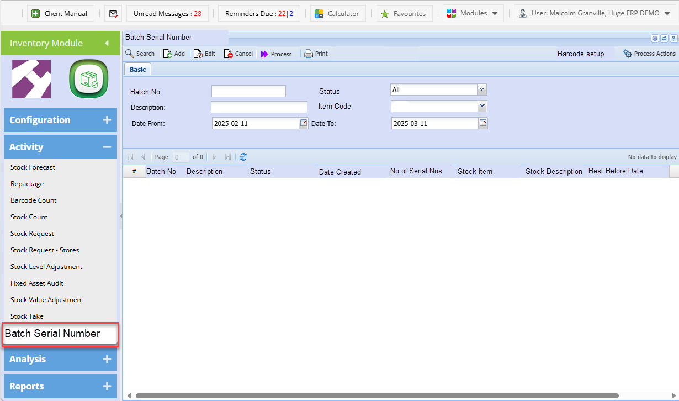Click the Barcode setup link

pyautogui.click(x=580, y=54)
